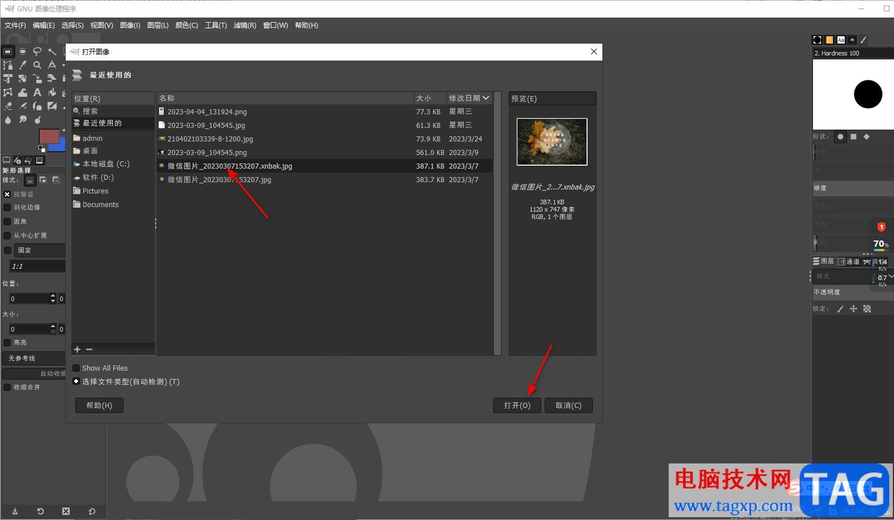The width and height of the screenshot is (894, 520).
Task: Click the lock pixels brush icon
Action: tap(840, 309)
